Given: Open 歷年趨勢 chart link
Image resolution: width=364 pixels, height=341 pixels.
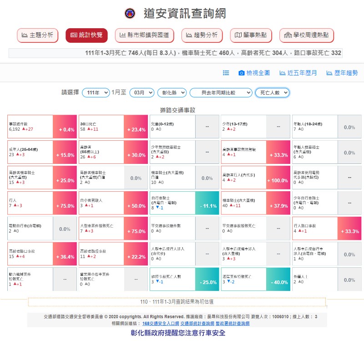Looking at the screenshot, I should tap(342, 73).
